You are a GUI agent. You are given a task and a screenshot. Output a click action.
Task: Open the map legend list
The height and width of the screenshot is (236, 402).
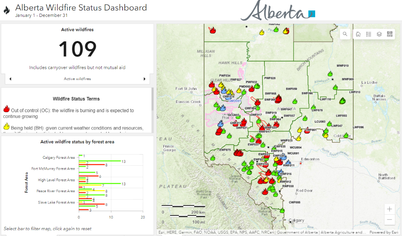pos(369,35)
